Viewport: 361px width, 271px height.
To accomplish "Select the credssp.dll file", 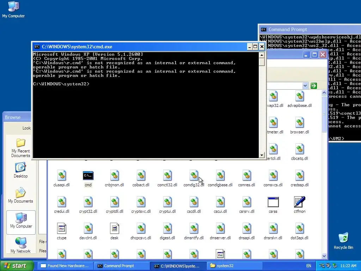I will (x=300, y=179).
